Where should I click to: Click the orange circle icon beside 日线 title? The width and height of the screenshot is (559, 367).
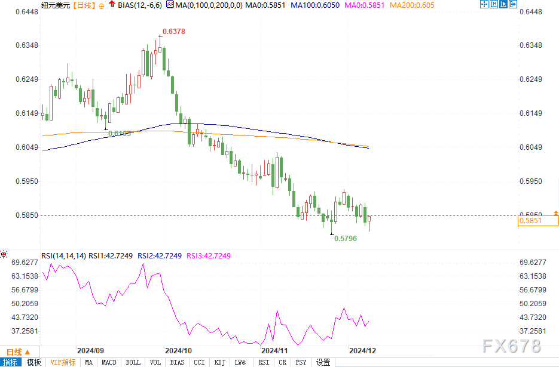(x=102, y=6)
